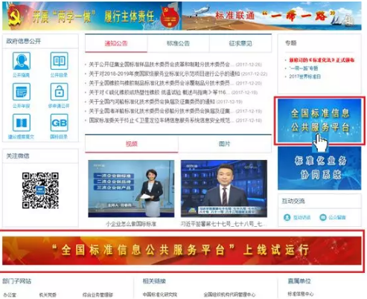
Task: Click the red 上线试运行 wide banner
Action: click(182, 251)
